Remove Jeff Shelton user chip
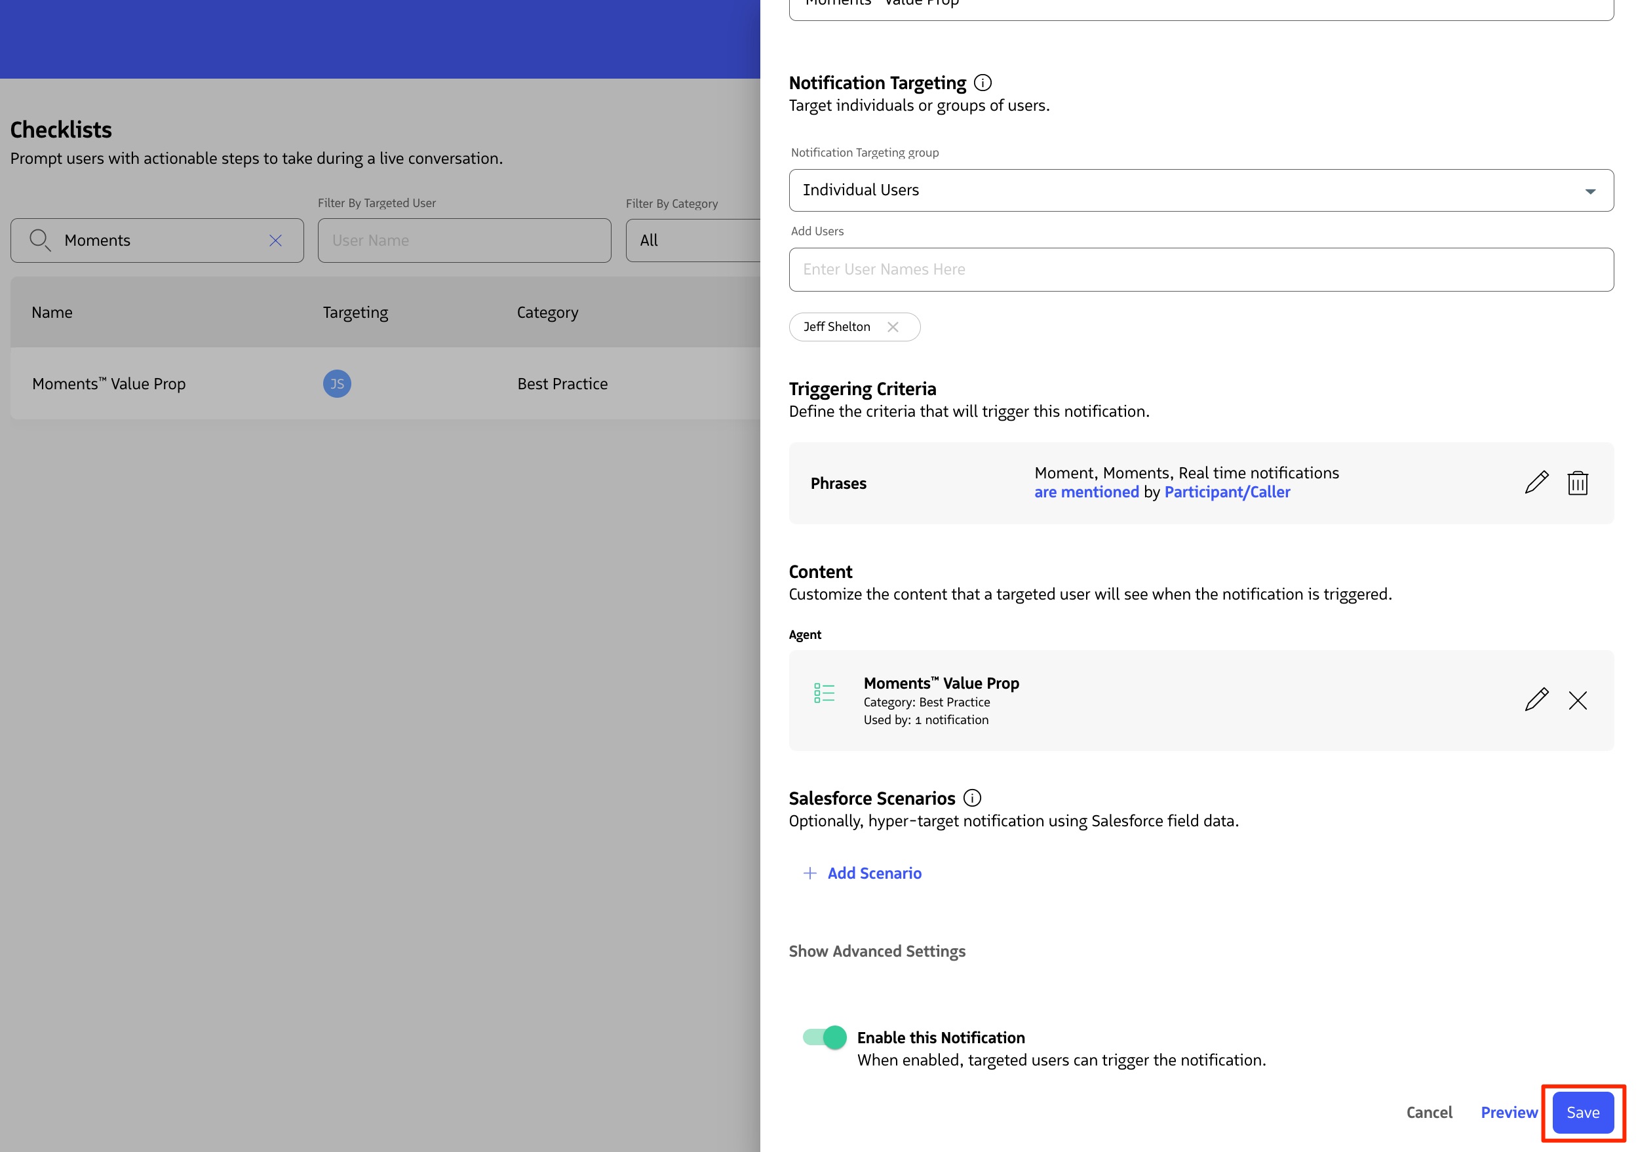 click(893, 327)
